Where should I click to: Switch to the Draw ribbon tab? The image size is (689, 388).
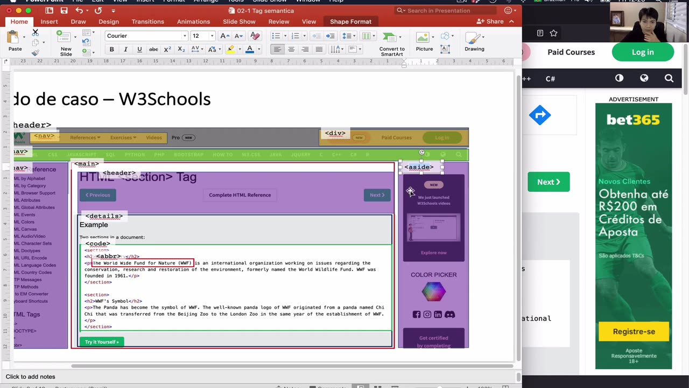[78, 22]
